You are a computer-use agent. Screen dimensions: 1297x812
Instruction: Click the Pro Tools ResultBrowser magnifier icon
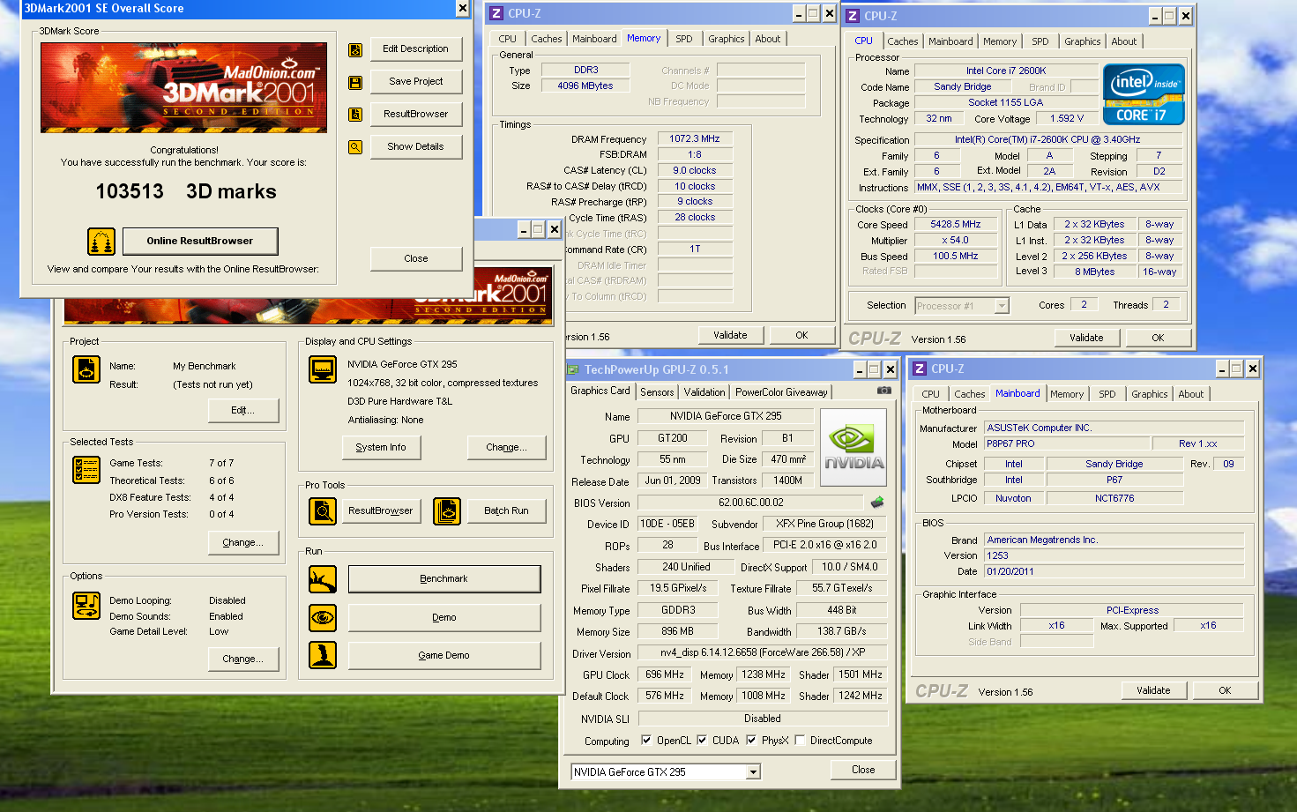coord(323,511)
